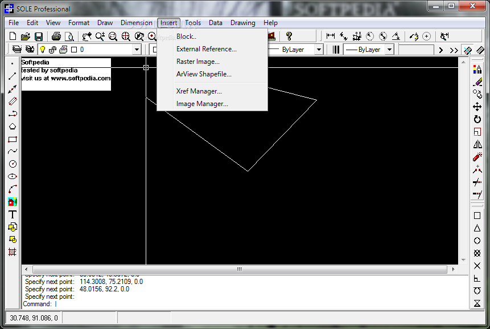Select the zoom in/out magnifier tool
The width and height of the screenshot is (490, 329).
tap(100, 36)
